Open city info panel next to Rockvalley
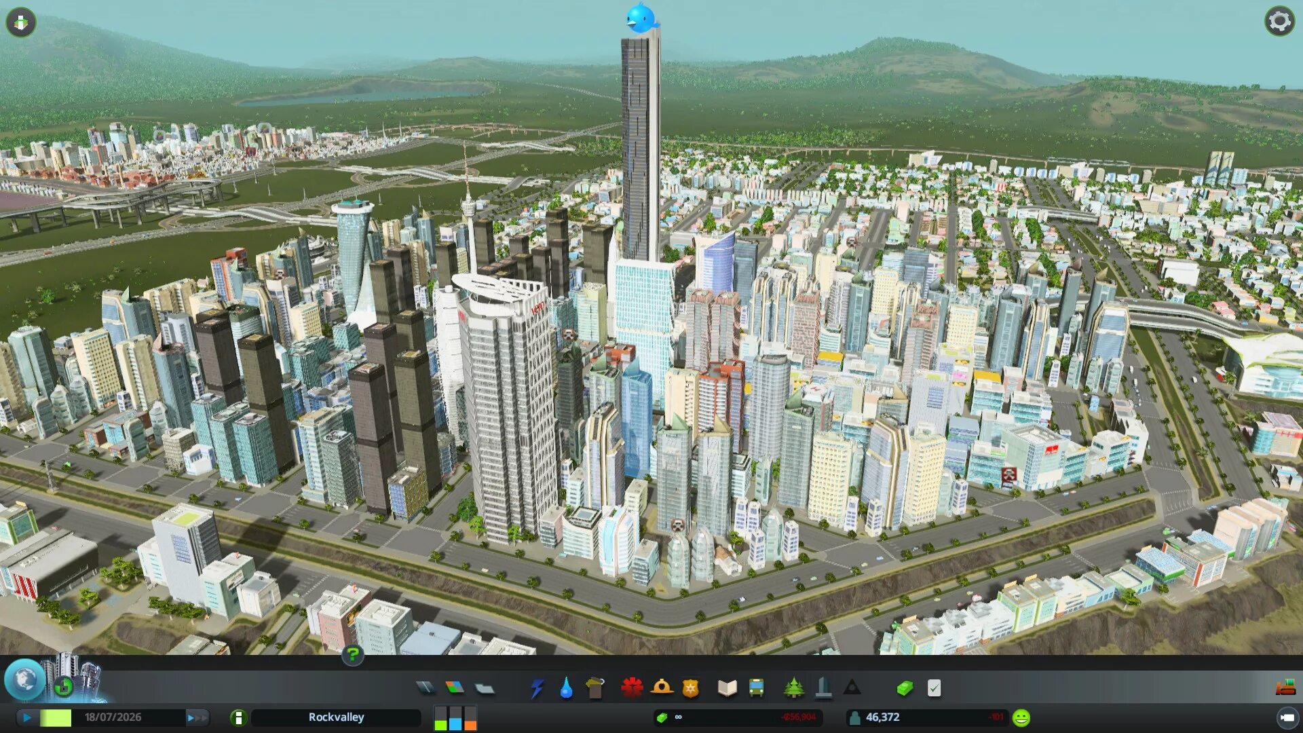This screenshot has width=1303, height=733. 238,717
